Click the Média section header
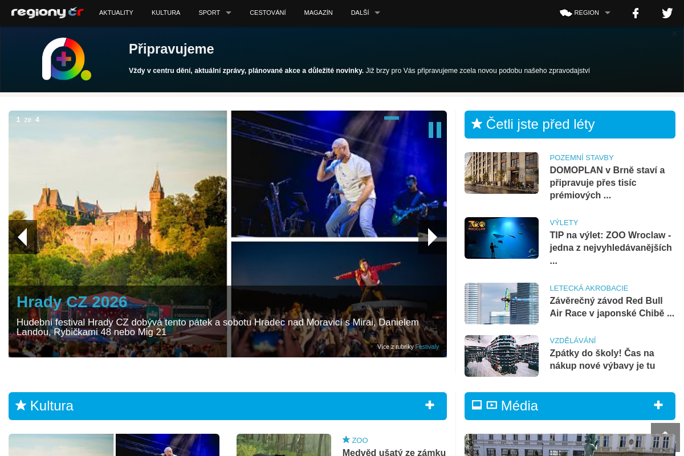 point(570,406)
